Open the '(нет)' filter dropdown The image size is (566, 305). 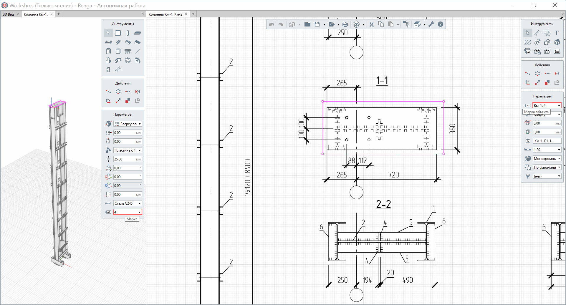pyautogui.click(x=547, y=176)
